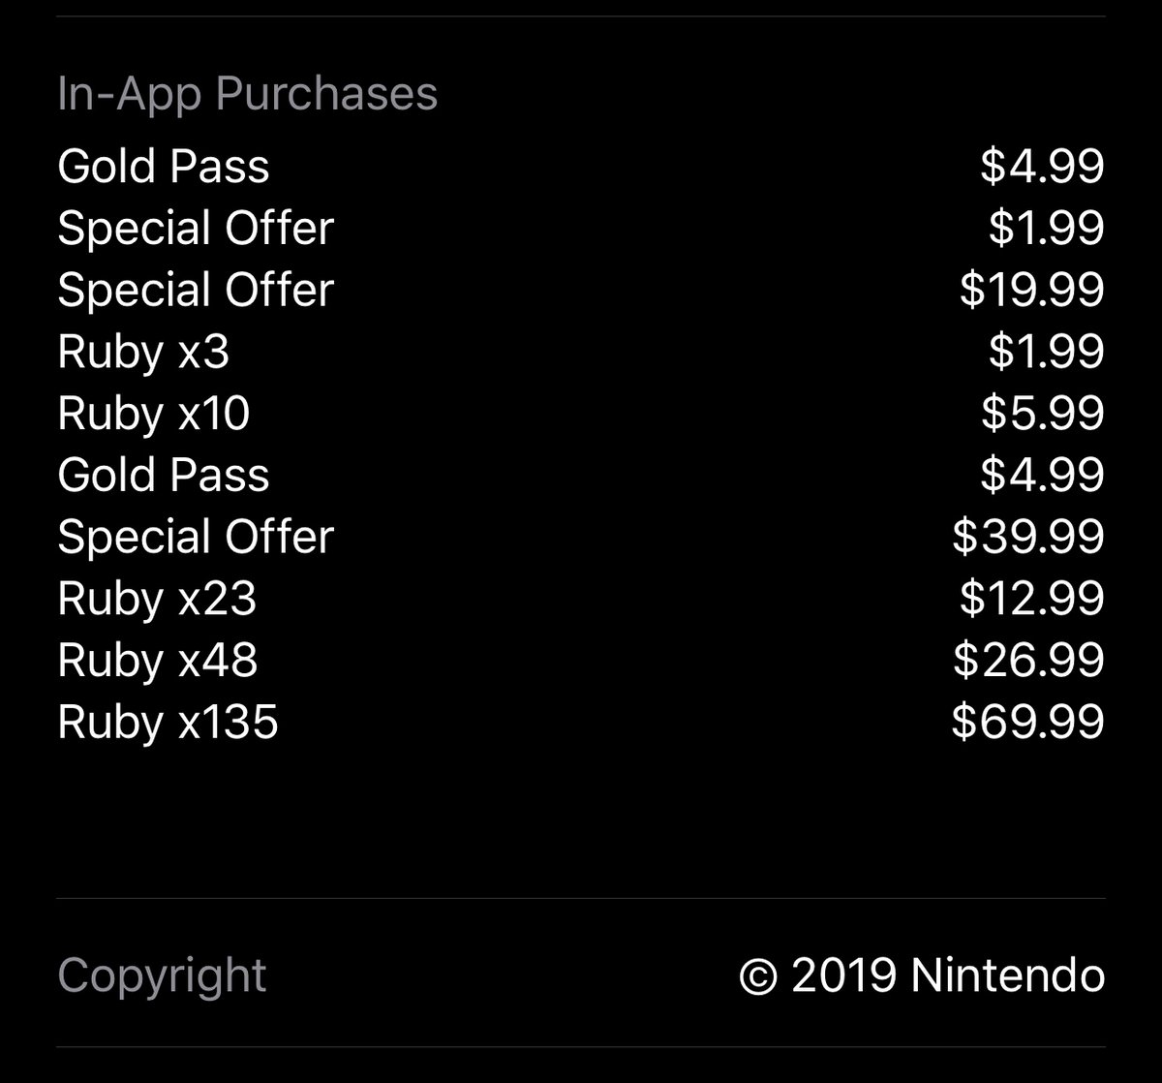Click the $69.99 price for Ruby x135
The image size is (1162, 1083).
tap(1027, 723)
